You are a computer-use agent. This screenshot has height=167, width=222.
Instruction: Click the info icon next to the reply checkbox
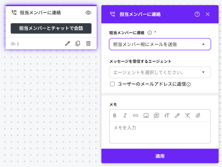tap(188, 85)
